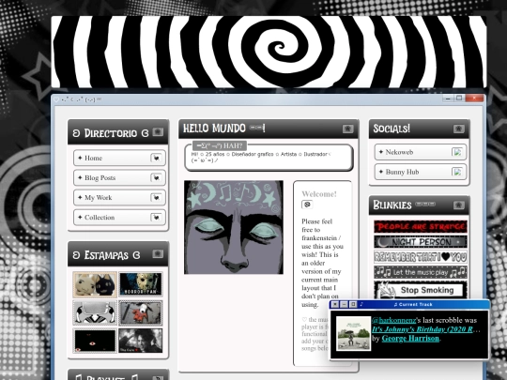Open the George Harrison artist link
Screen dimensions: 507x380
click(410, 339)
